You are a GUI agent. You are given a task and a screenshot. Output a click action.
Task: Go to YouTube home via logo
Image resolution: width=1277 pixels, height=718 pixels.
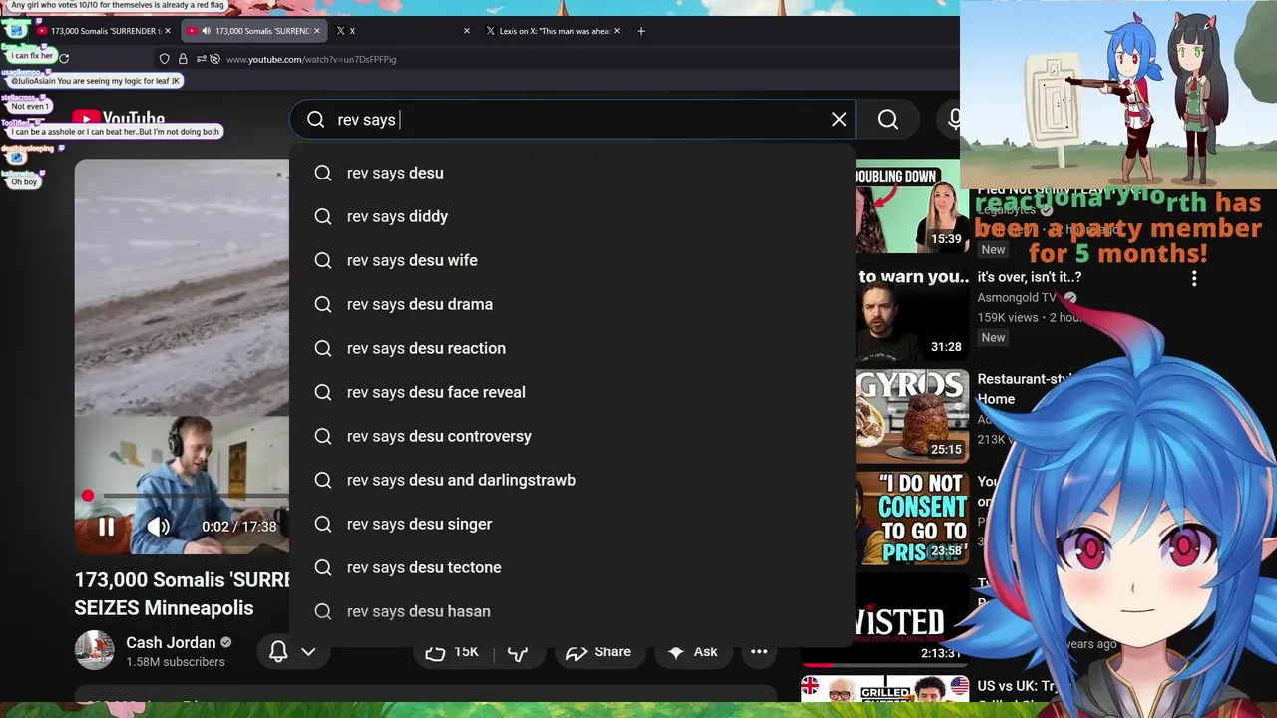(x=118, y=119)
